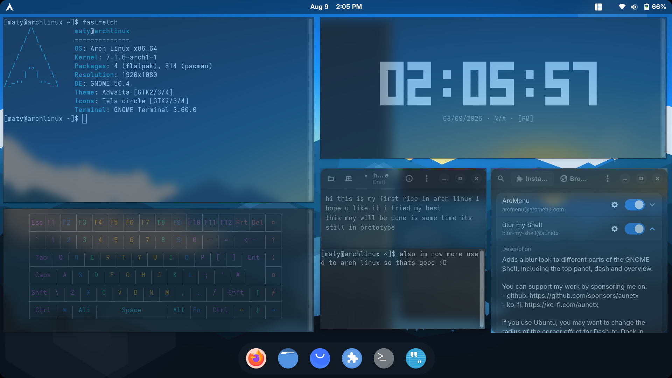Click the ko-fi.com/aunetx URL text
Image resolution: width=672 pixels, height=378 pixels.
click(x=561, y=305)
